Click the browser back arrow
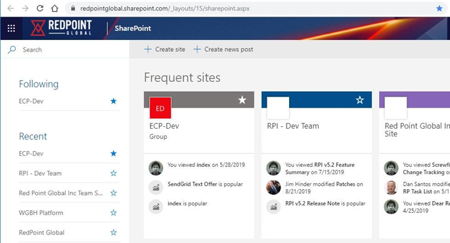The image size is (450, 243). (x=11, y=9)
